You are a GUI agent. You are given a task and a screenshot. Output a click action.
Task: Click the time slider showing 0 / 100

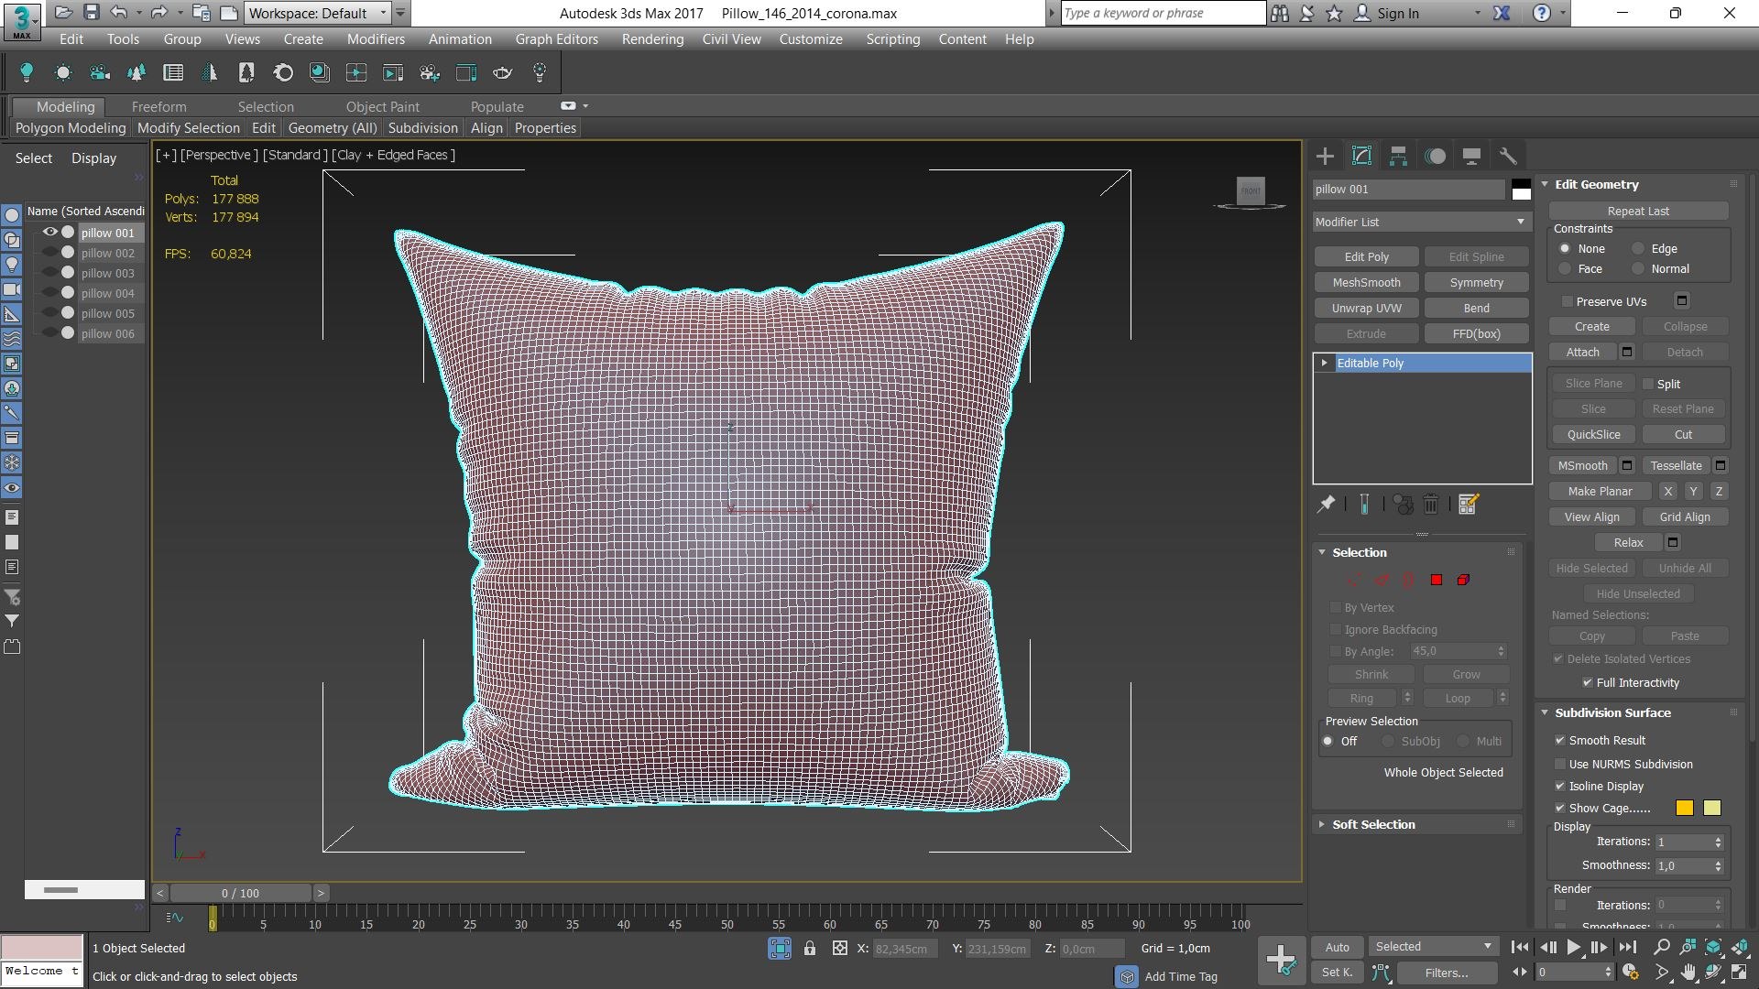tap(240, 893)
